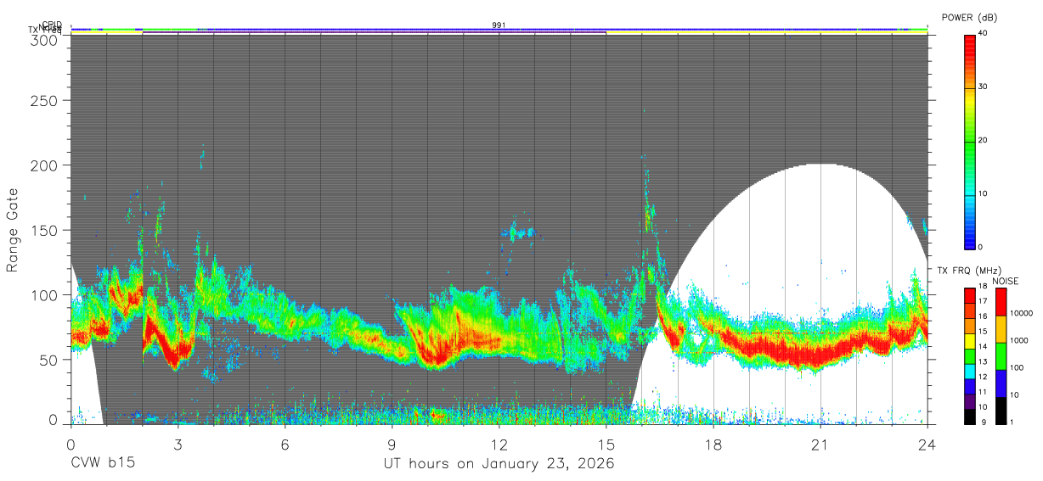1043x481 pixels.
Task: Click the red top of the POWER colorbar
Action: click(970, 41)
